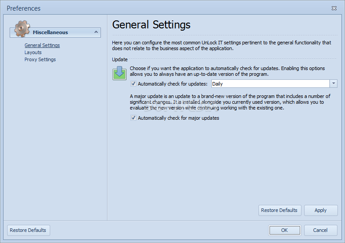Screen dimensions: 345x243
Task: Select the Miscellaneous category header label
Action: pyautogui.click(x=50, y=32)
